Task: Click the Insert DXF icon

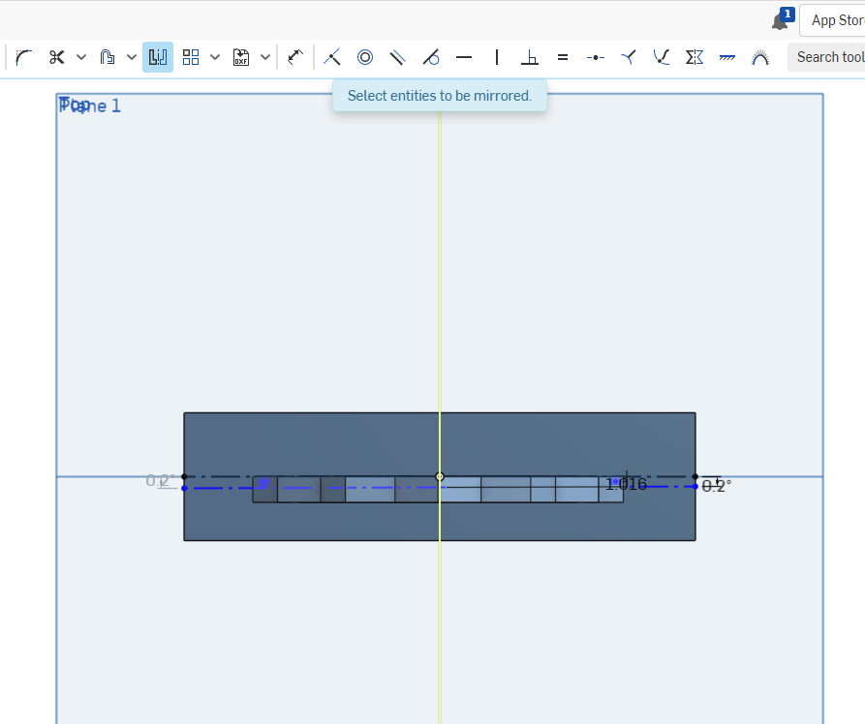Action: 241,57
